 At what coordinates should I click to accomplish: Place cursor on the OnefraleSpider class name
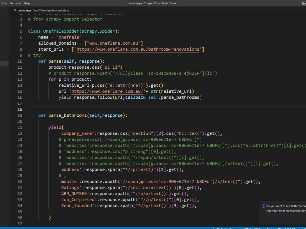click(61, 31)
